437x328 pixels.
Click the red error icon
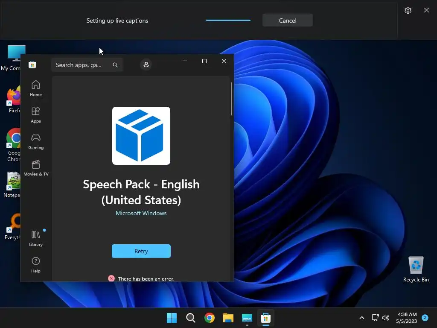click(x=111, y=278)
